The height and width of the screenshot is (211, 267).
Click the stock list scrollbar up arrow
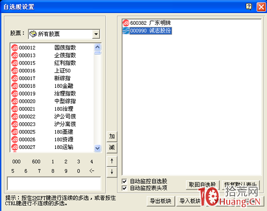click(98, 47)
